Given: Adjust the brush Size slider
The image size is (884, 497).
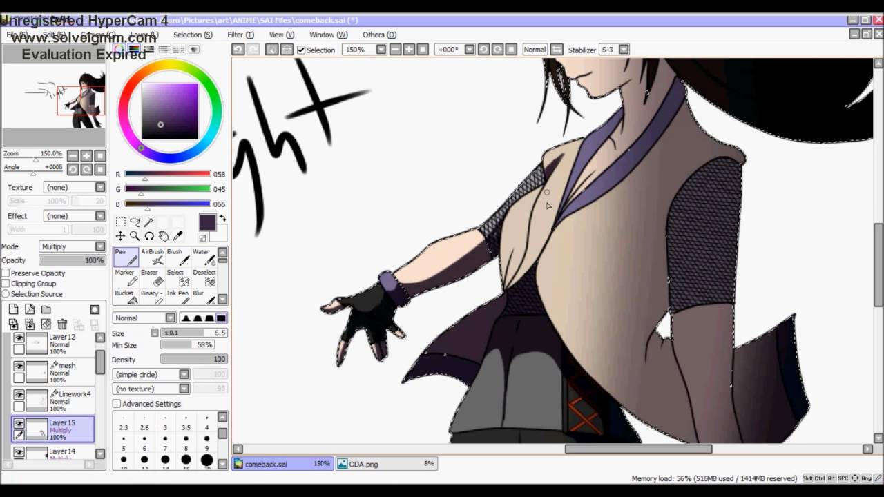Looking at the screenshot, I should (193, 333).
